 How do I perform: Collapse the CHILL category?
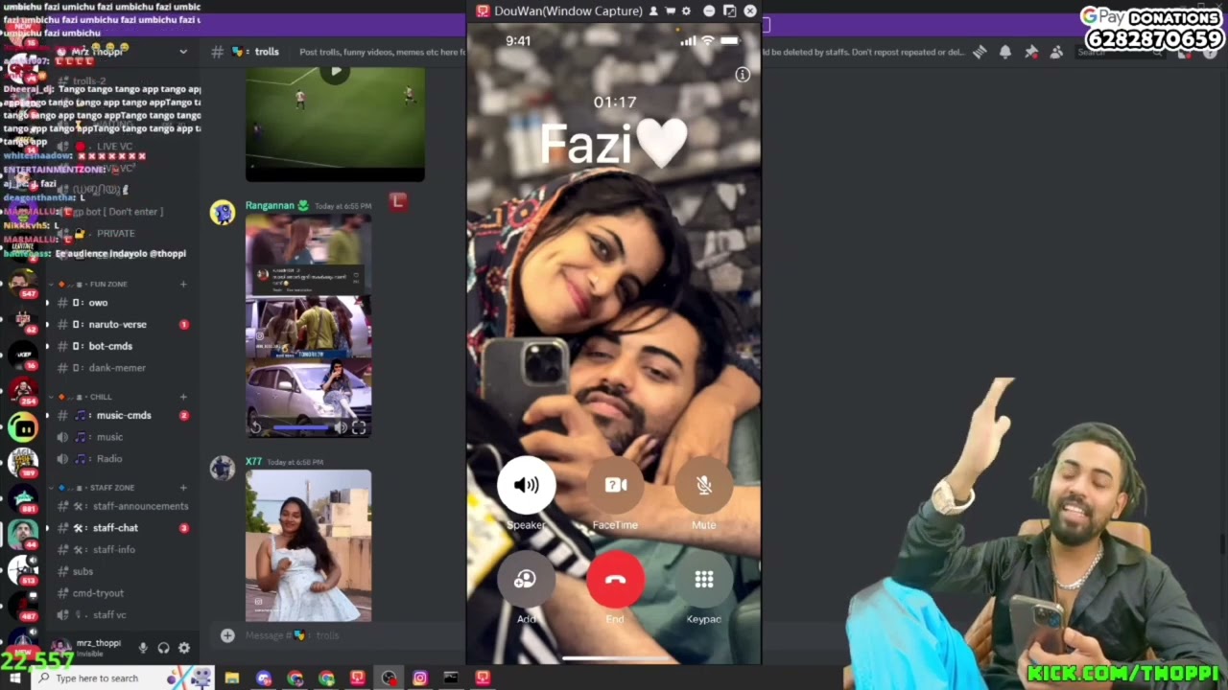pyautogui.click(x=101, y=397)
